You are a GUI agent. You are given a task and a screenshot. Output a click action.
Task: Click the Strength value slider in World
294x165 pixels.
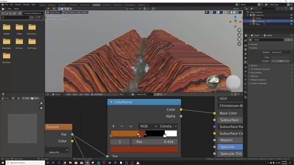(280, 61)
